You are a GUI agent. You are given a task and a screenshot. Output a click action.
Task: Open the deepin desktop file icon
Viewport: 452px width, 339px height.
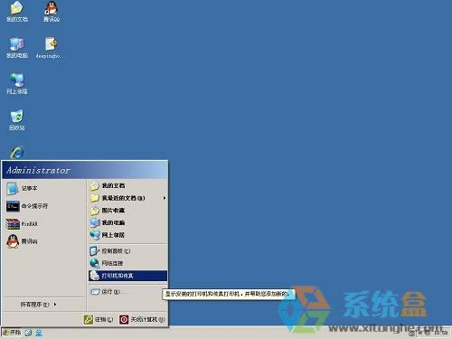pyautogui.click(x=51, y=48)
